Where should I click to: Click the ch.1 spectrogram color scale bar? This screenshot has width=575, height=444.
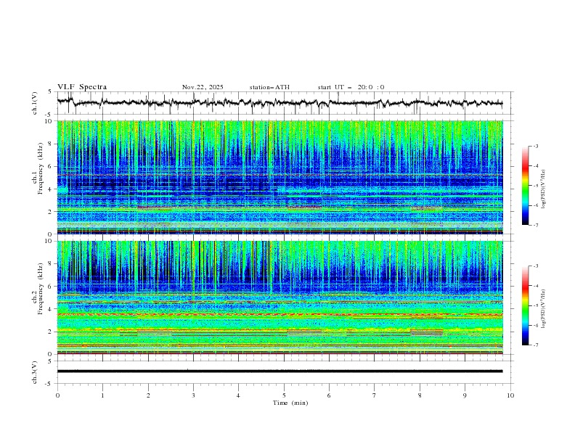coord(525,186)
